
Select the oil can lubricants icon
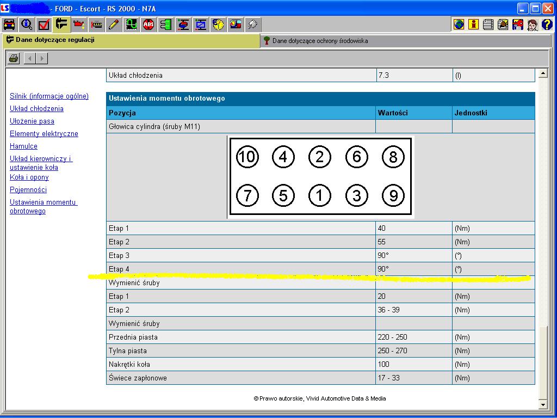(79, 24)
